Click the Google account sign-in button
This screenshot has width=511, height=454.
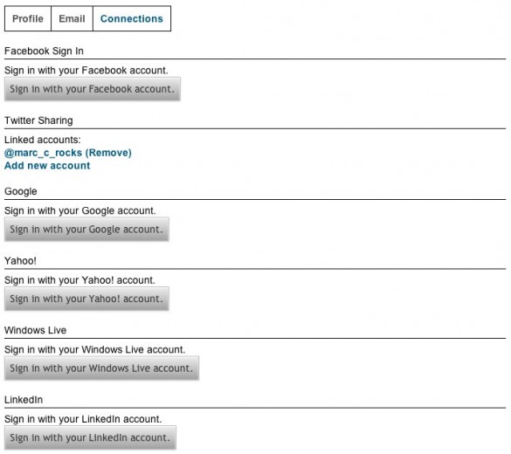pyautogui.click(x=86, y=230)
